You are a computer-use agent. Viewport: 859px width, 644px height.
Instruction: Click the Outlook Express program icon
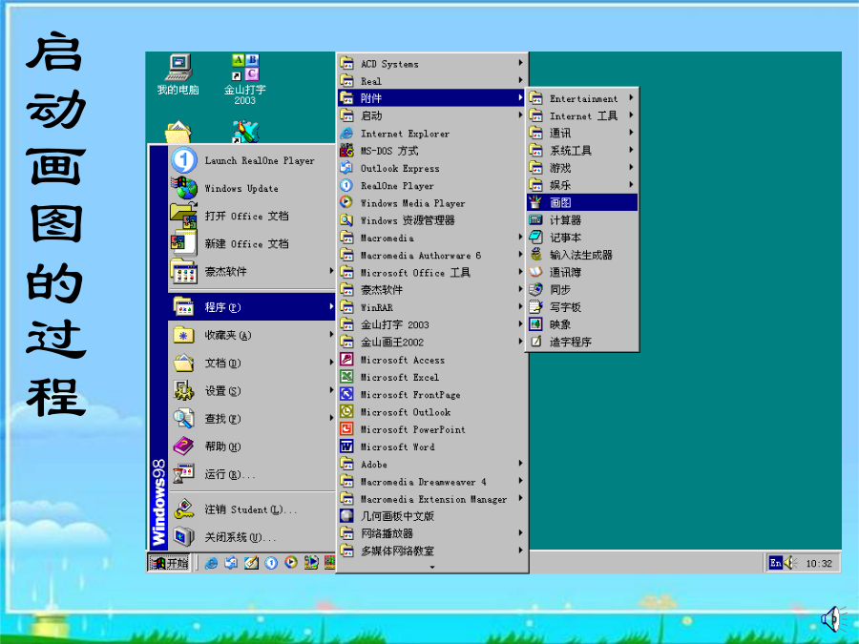coord(346,168)
